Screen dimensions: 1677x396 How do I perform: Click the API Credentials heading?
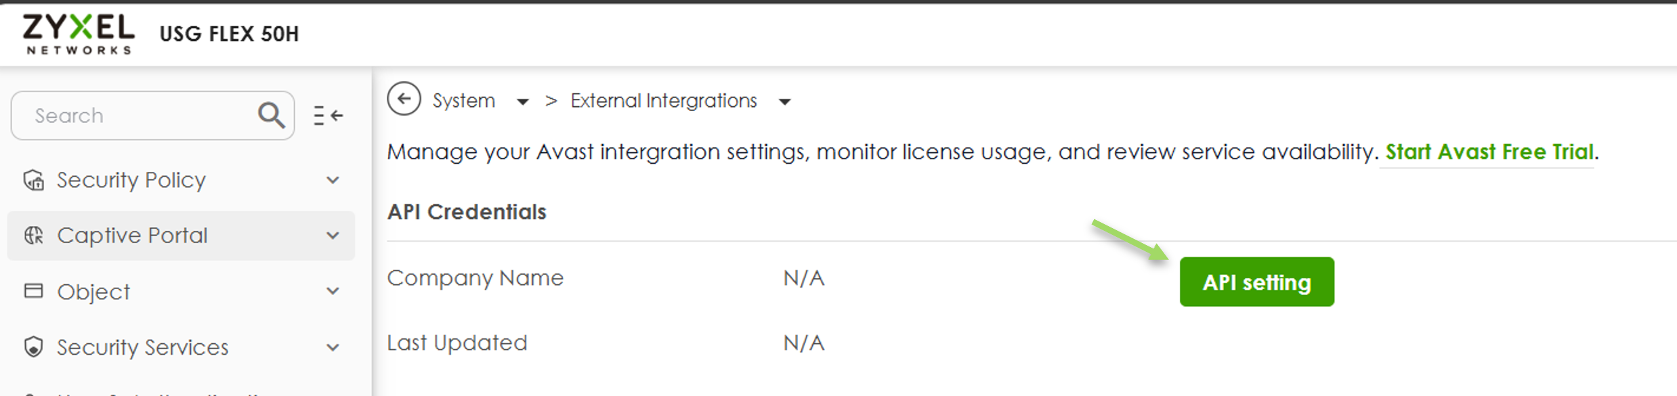click(467, 212)
